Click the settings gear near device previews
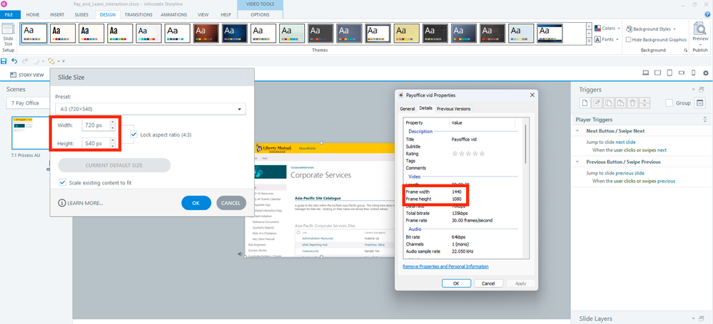The width and height of the screenshot is (713, 324). point(706,73)
